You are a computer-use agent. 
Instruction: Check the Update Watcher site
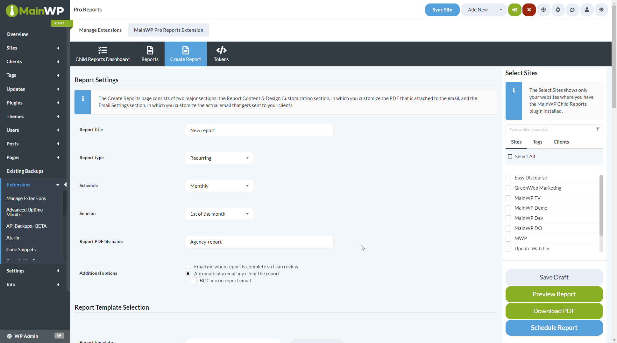coord(508,249)
